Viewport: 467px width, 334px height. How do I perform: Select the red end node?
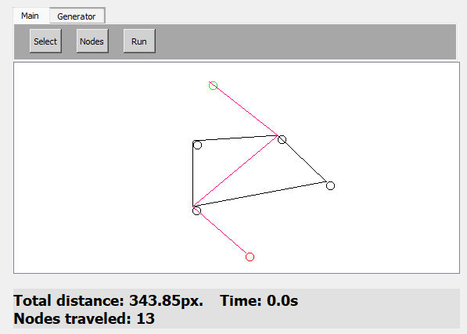(x=250, y=257)
